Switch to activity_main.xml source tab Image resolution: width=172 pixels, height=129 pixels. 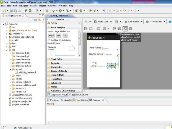tap(80, 95)
